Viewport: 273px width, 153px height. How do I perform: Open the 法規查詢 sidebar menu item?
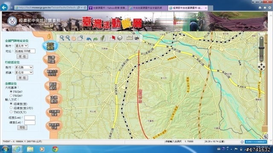pos(54,99)
